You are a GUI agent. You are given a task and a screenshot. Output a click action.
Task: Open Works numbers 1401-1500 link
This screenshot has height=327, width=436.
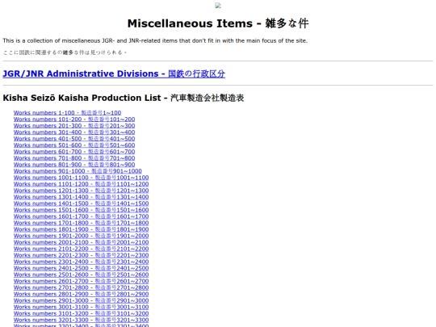82,203
